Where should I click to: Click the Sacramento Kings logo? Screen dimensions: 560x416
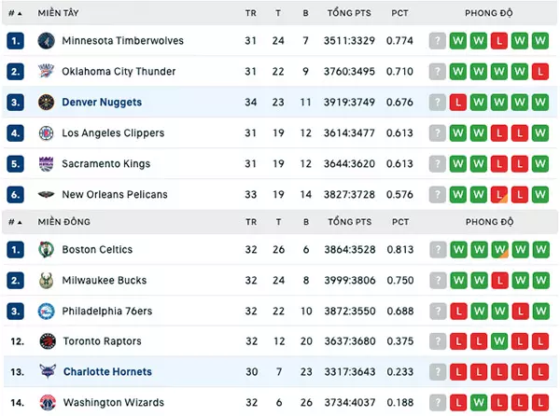(x=46, y=164)
